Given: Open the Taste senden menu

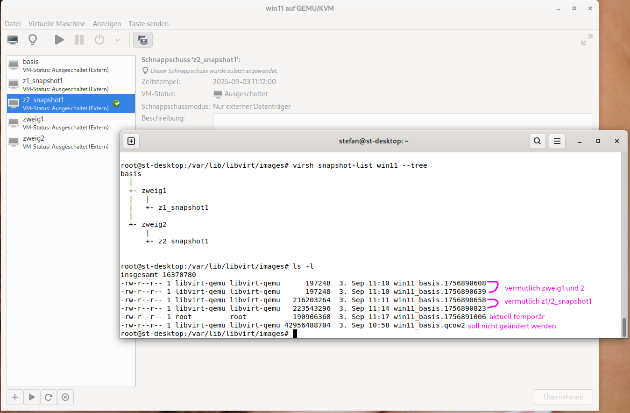Looking at the screenshot, I should [x=148, y=23].
